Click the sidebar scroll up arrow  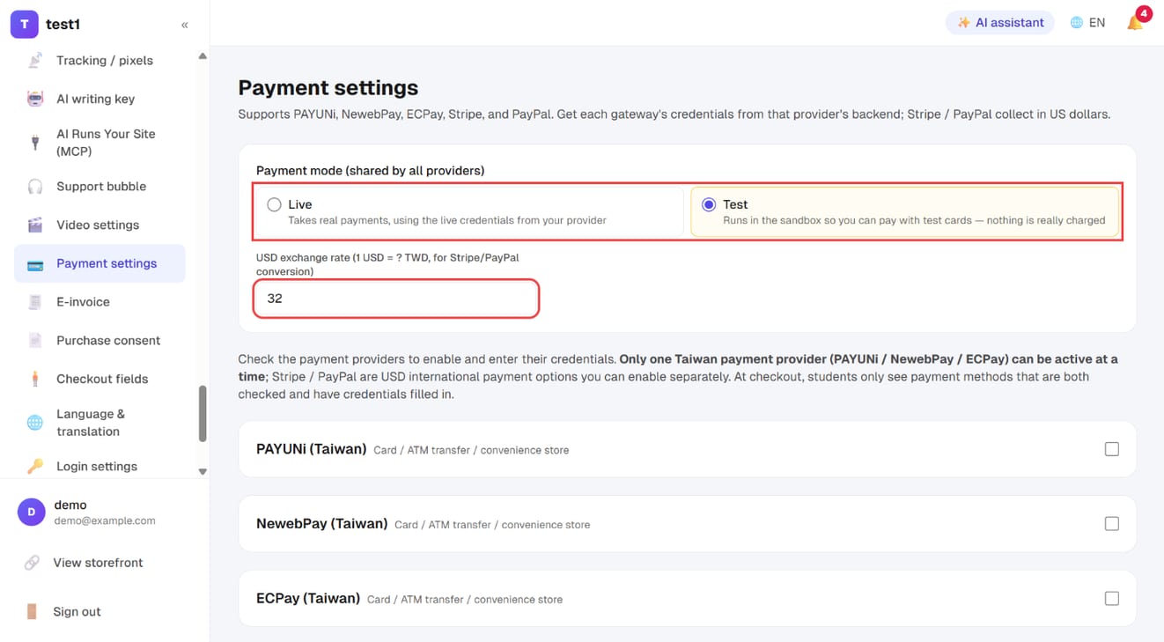point(203,56)
